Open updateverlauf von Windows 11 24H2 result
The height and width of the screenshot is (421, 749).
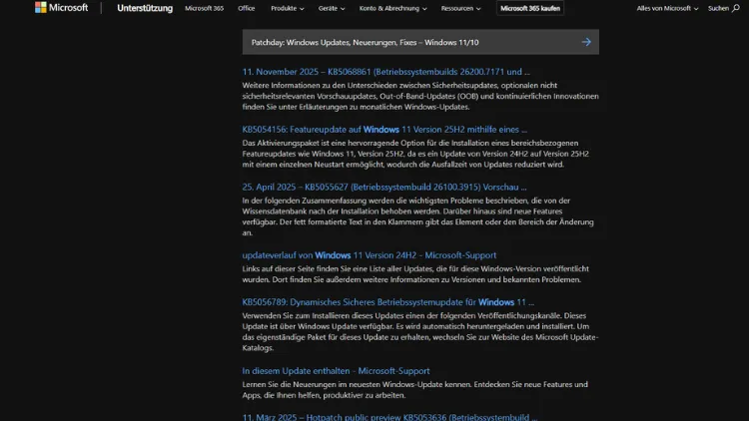coord(370,255)
